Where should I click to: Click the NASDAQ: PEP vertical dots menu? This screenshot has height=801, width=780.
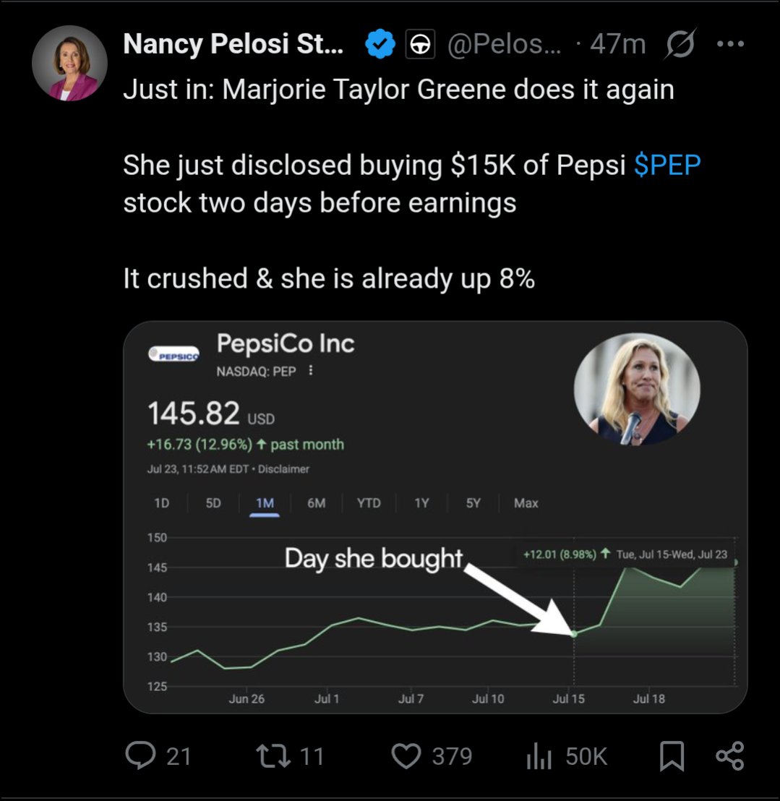(311, 371)
